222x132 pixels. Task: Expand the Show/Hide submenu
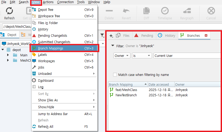pos(64,107)
